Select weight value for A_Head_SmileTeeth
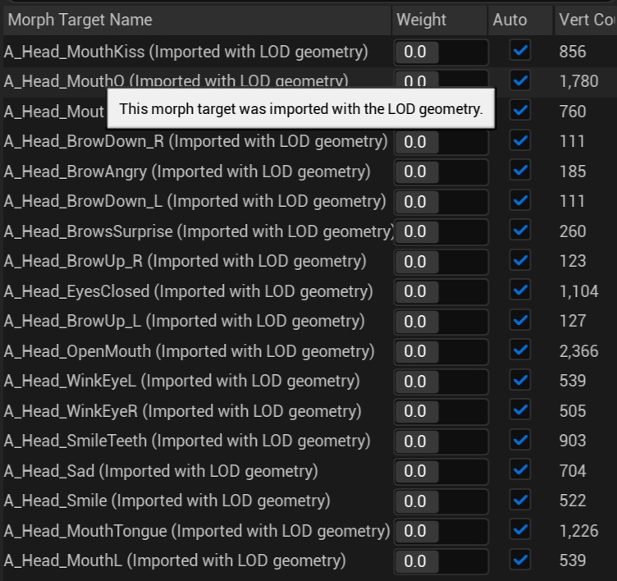 click(x=441, y=441)
